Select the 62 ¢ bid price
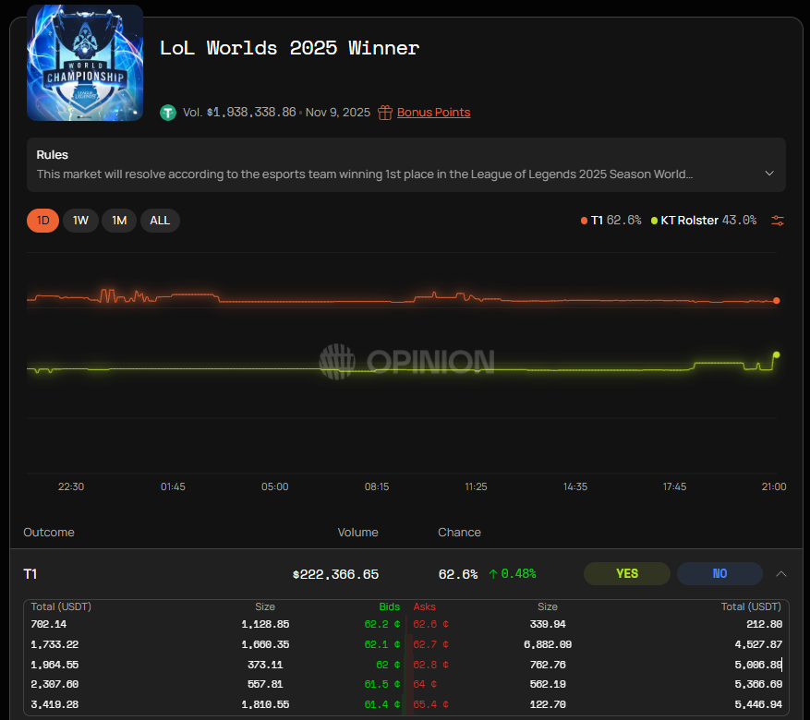Screen dimensions: 810x720 388,665
